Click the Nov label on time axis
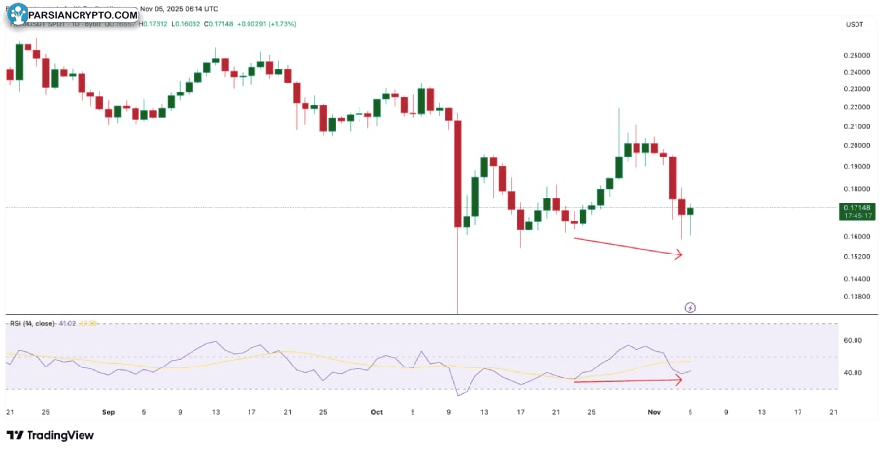 click(x=652, y=412)
